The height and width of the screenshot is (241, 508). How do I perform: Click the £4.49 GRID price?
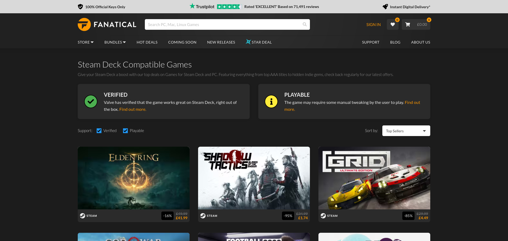click(x=423, y=218)
